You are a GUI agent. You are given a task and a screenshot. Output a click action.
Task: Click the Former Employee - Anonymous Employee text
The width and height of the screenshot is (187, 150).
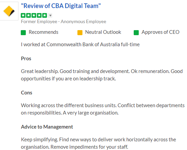tap(64, 22)
